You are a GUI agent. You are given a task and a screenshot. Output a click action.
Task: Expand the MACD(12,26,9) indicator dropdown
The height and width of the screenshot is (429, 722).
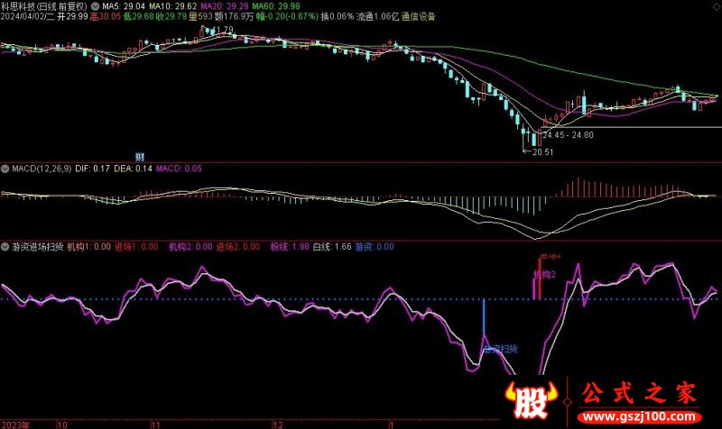[x=4, y=169]
